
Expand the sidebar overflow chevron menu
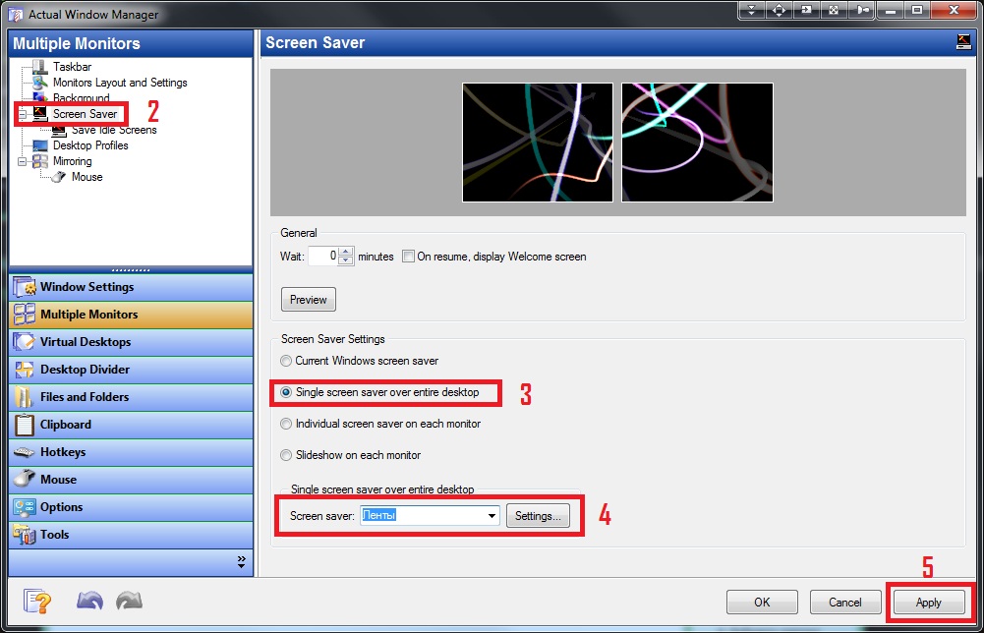coord(242,562)
